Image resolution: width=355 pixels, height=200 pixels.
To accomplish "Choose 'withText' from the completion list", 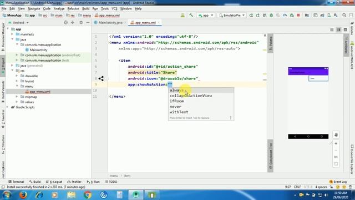I will point(201,112).
